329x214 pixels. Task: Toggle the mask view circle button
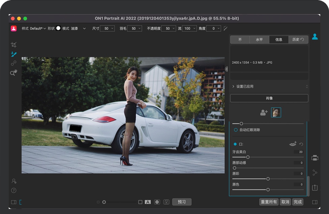click(x=157, y=202)
